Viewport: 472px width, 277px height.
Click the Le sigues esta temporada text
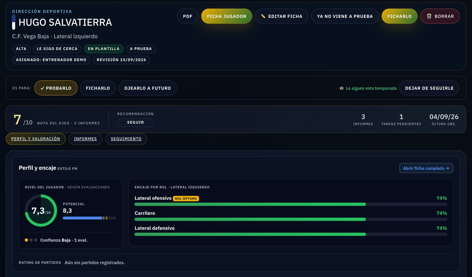tap(371, 88)
